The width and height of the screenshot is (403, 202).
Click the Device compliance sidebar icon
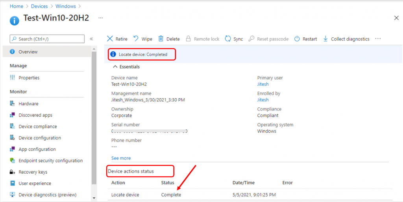12,126
